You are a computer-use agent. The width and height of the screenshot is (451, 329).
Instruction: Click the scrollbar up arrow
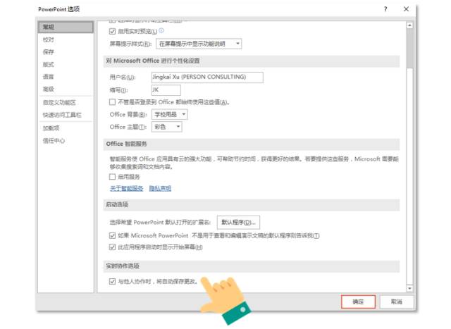pyautogui.click(x=409, y=25)
